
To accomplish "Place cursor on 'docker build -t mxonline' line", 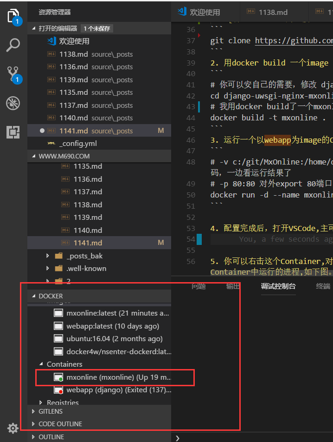I will [x=268, y=118].
